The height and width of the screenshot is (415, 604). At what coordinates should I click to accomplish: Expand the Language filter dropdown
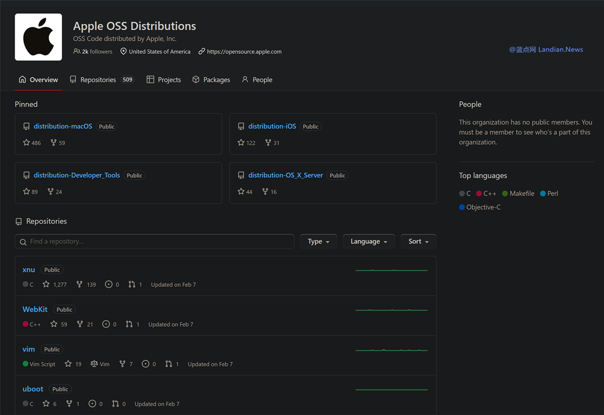point(369,241)
